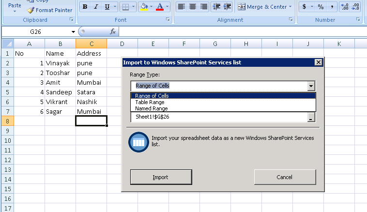The width and height of the screenshot is (367, 212).
Task: Apply cell borders button
Action: (126, 7)
